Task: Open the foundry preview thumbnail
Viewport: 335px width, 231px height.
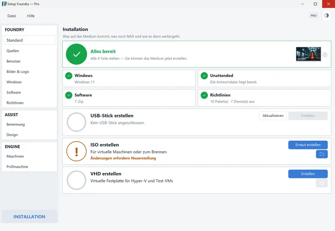Action: coord(308,54)
